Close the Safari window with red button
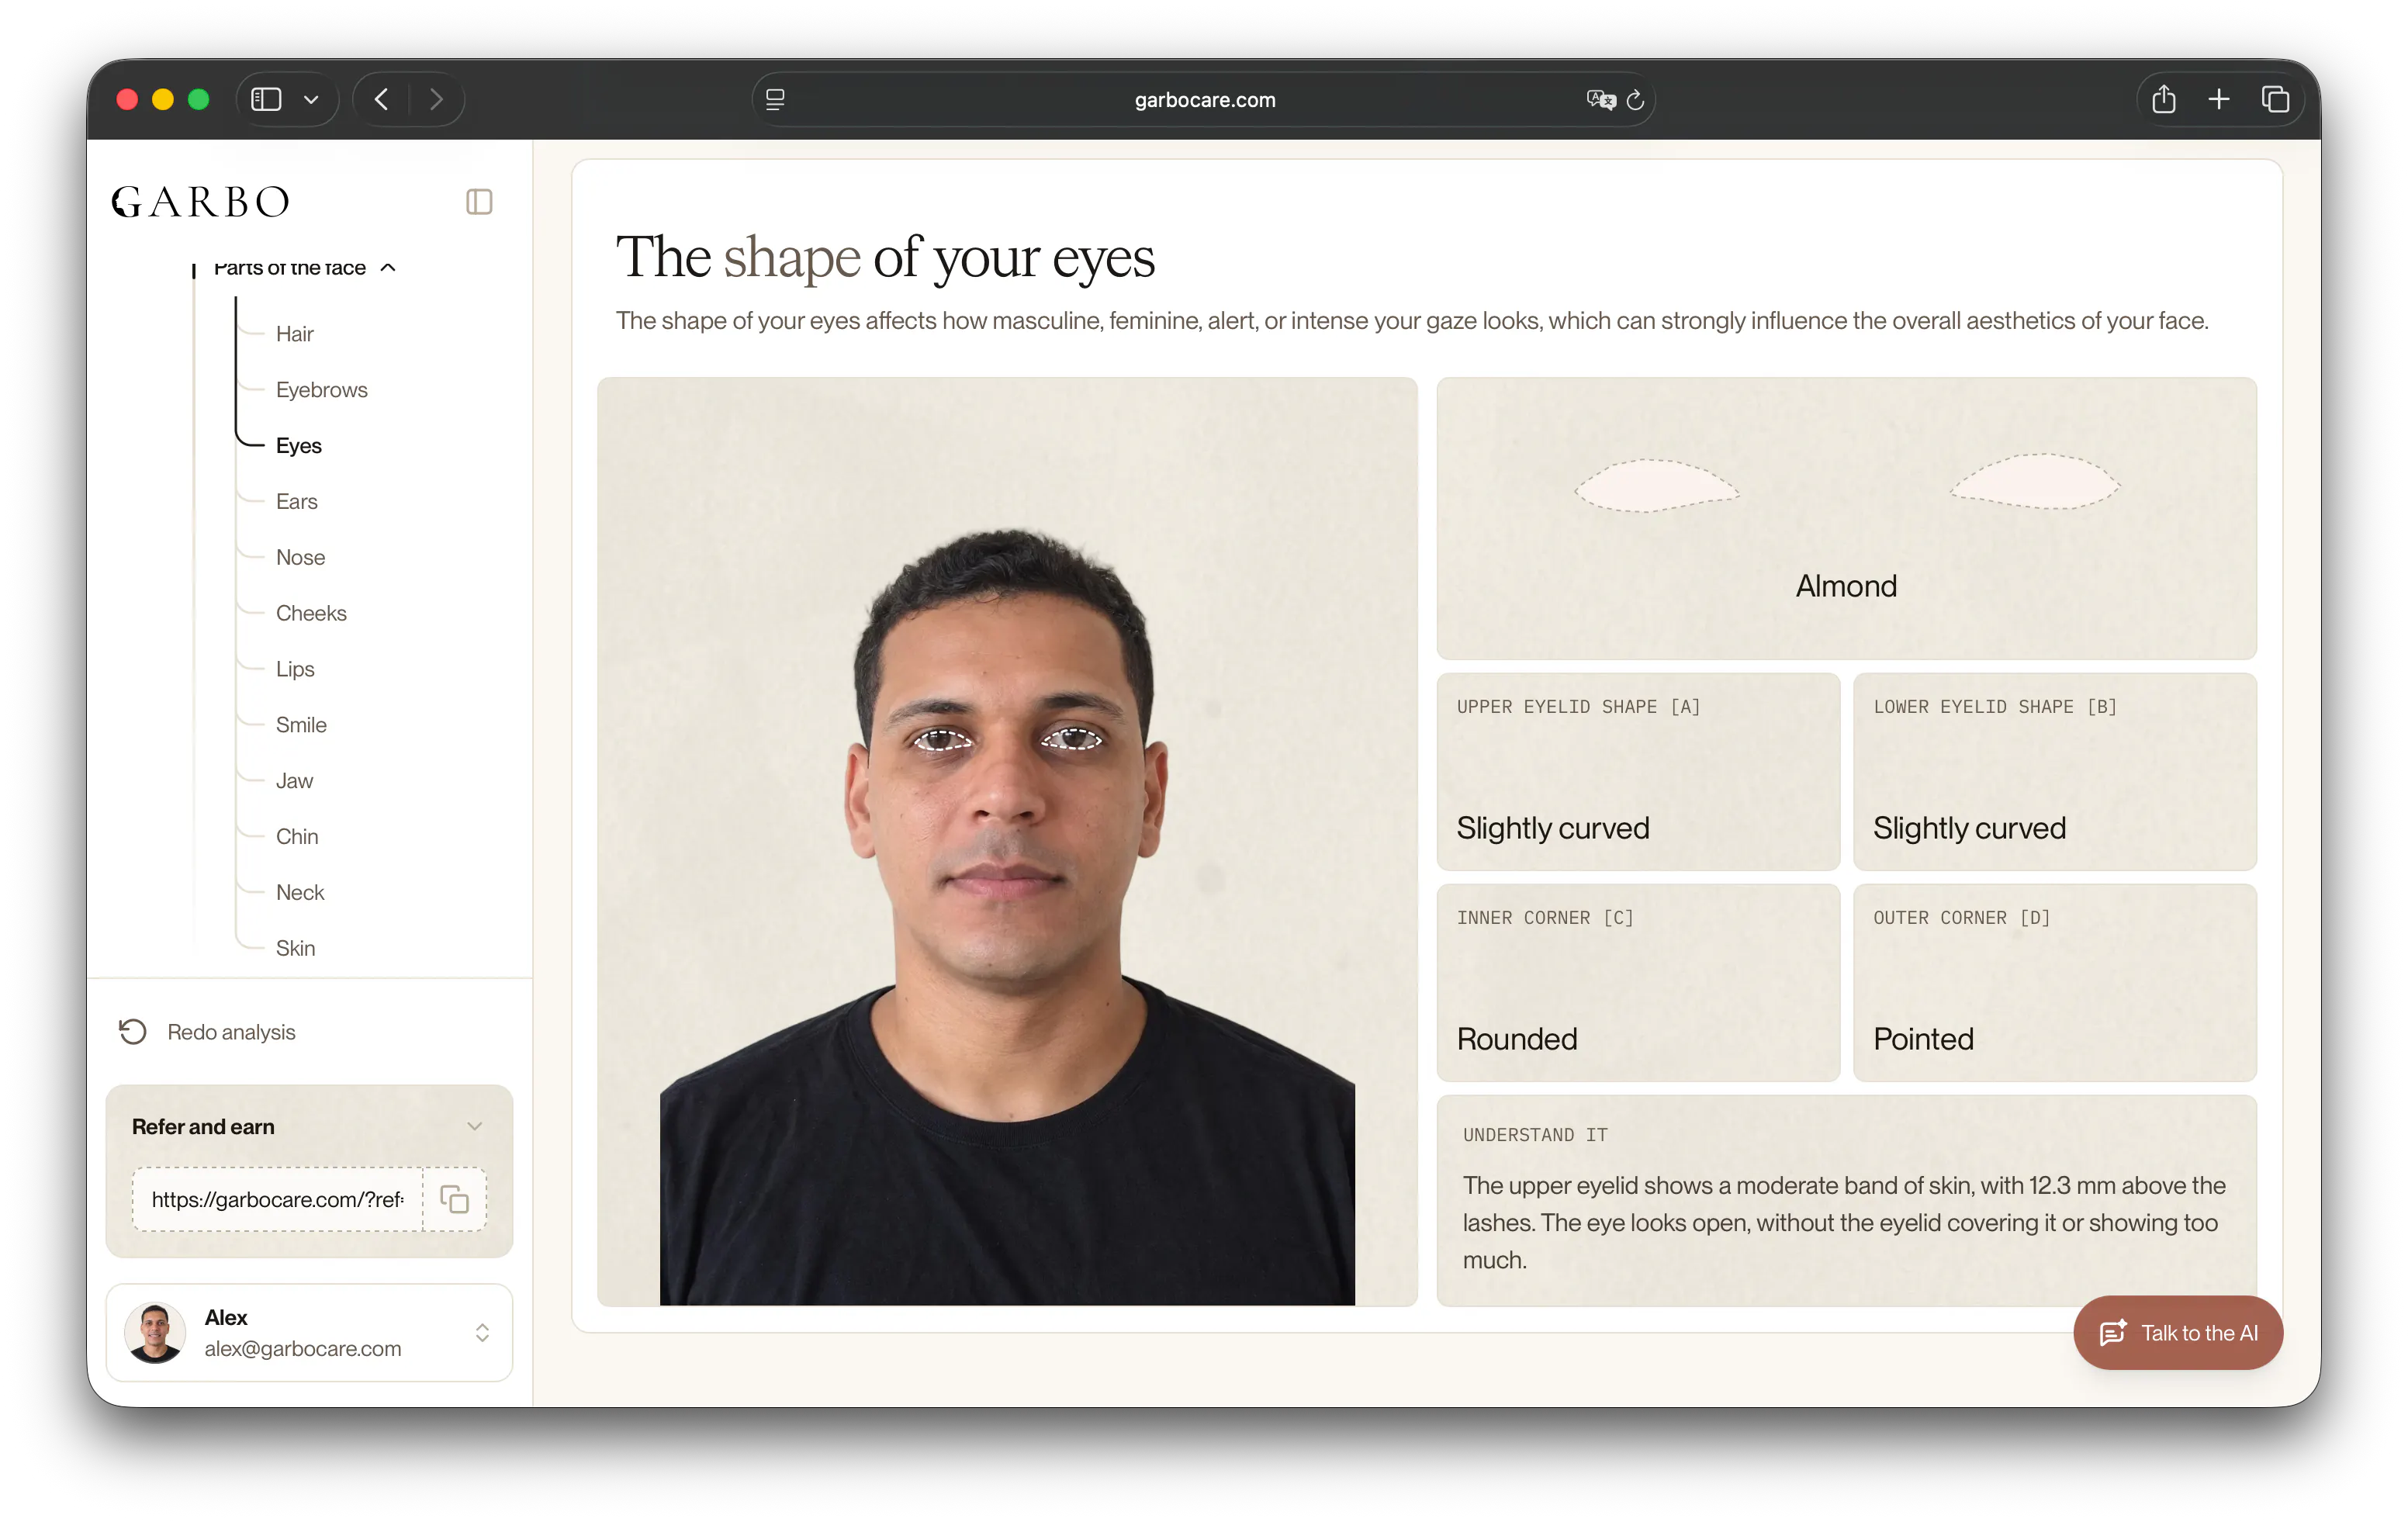 [127, 99]
